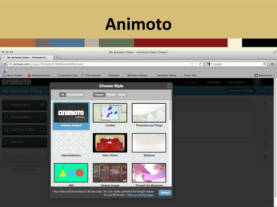
Task: Click the Advanced Settings button
Action: [x=241, y=91]
